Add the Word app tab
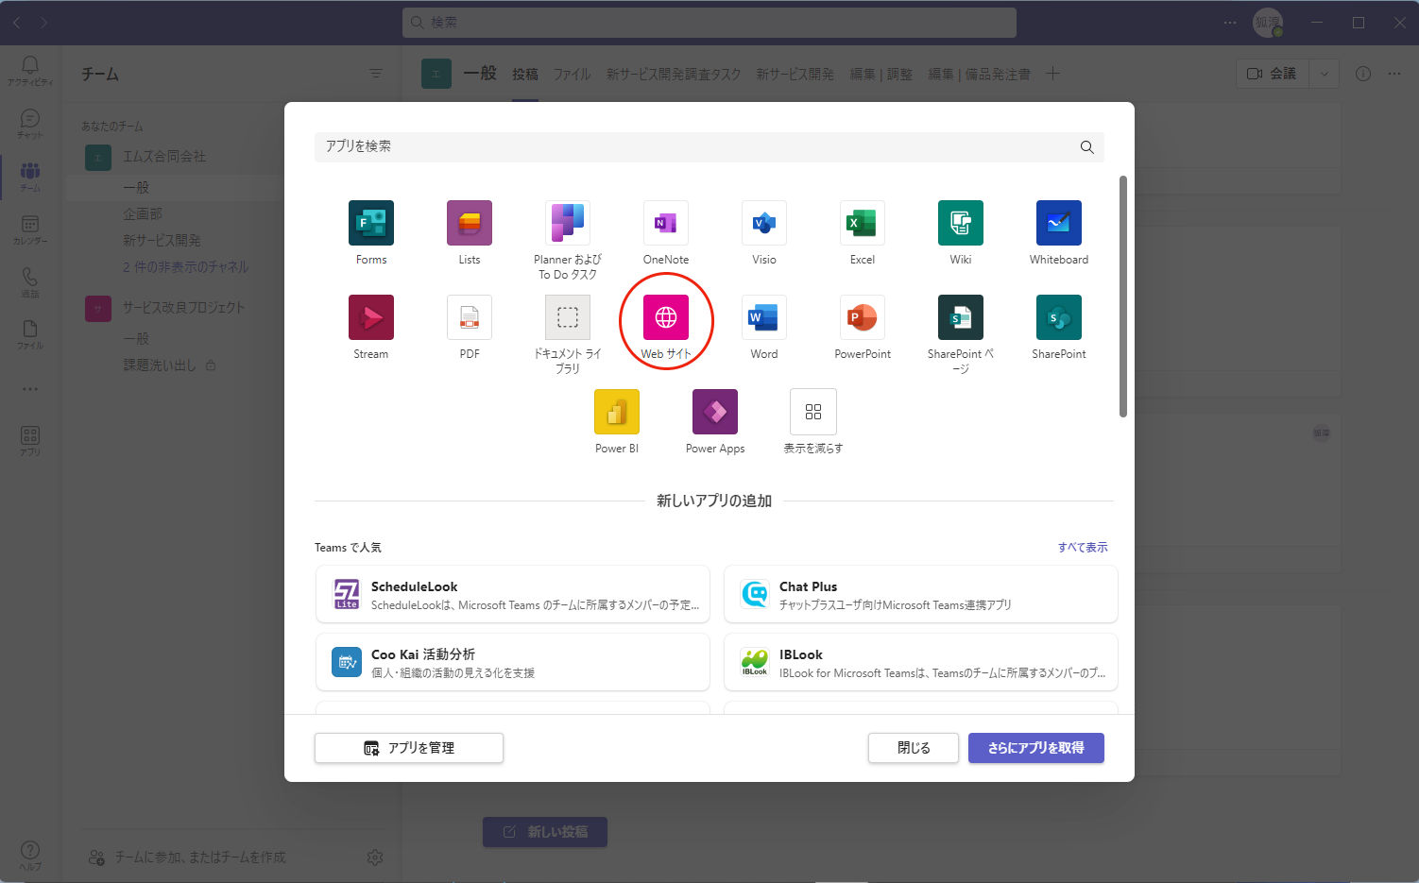Image resolution: width=1419 pixels, height=883 pixels. (764, 317)
